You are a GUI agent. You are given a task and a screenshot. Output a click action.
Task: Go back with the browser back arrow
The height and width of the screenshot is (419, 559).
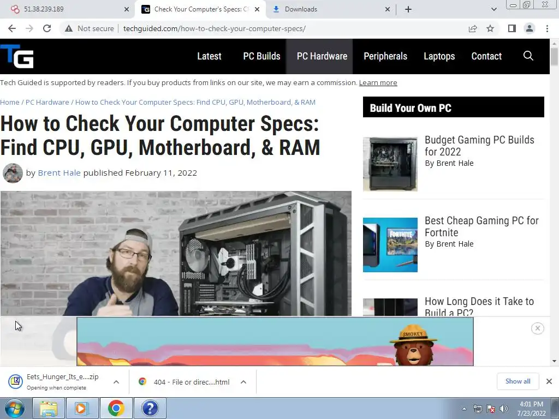(x=12, y=28)
